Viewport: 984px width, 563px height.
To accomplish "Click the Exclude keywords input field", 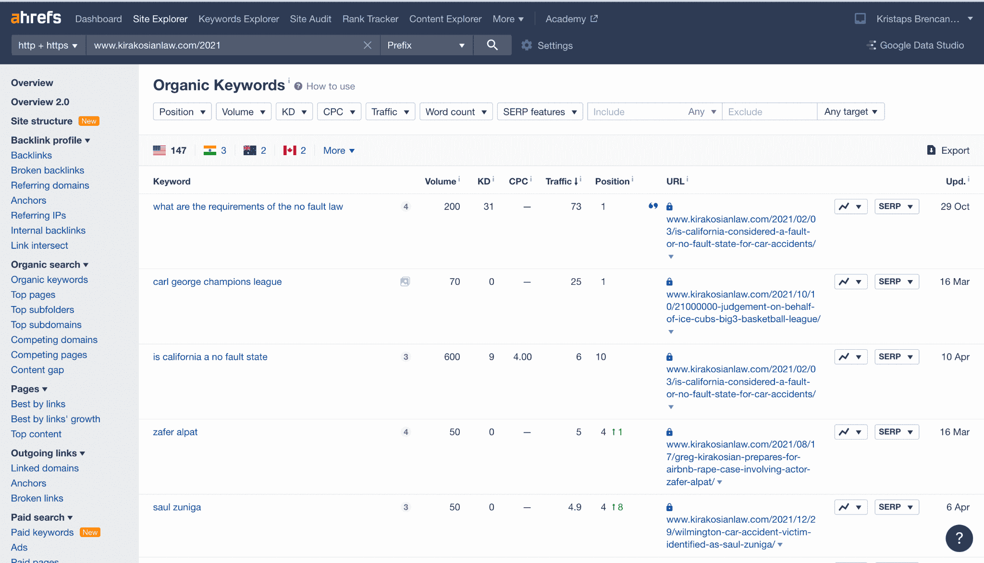I will [x=769, y=111].
